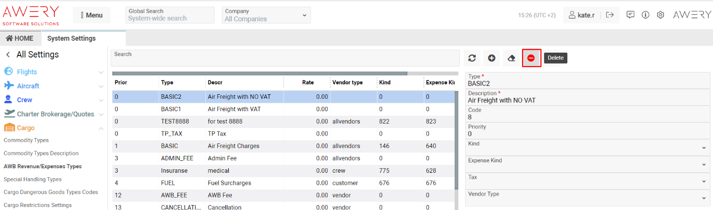Image resolution: width=713 pixels, height=210 pixels.
Task: Open Special Handling Types link
Action: (x=32, y=179)
